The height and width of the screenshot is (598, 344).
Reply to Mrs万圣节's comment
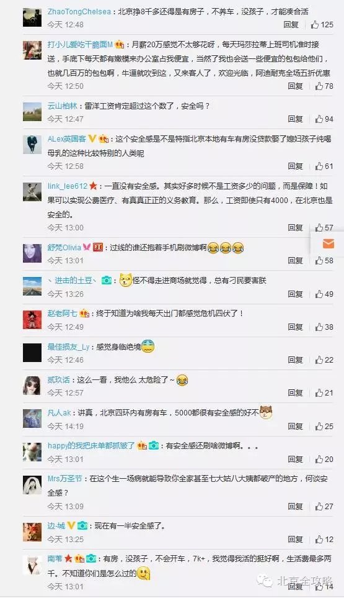click(x=295, y=507)
